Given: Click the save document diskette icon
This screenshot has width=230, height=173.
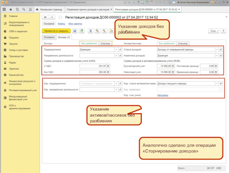Looking at the screenshot, I should pyautogui.click(x=75, y=31).
